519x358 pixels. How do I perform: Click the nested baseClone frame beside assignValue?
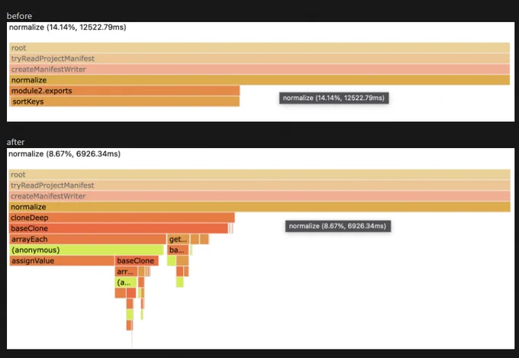pyautogui.click(x=137, y=260)
